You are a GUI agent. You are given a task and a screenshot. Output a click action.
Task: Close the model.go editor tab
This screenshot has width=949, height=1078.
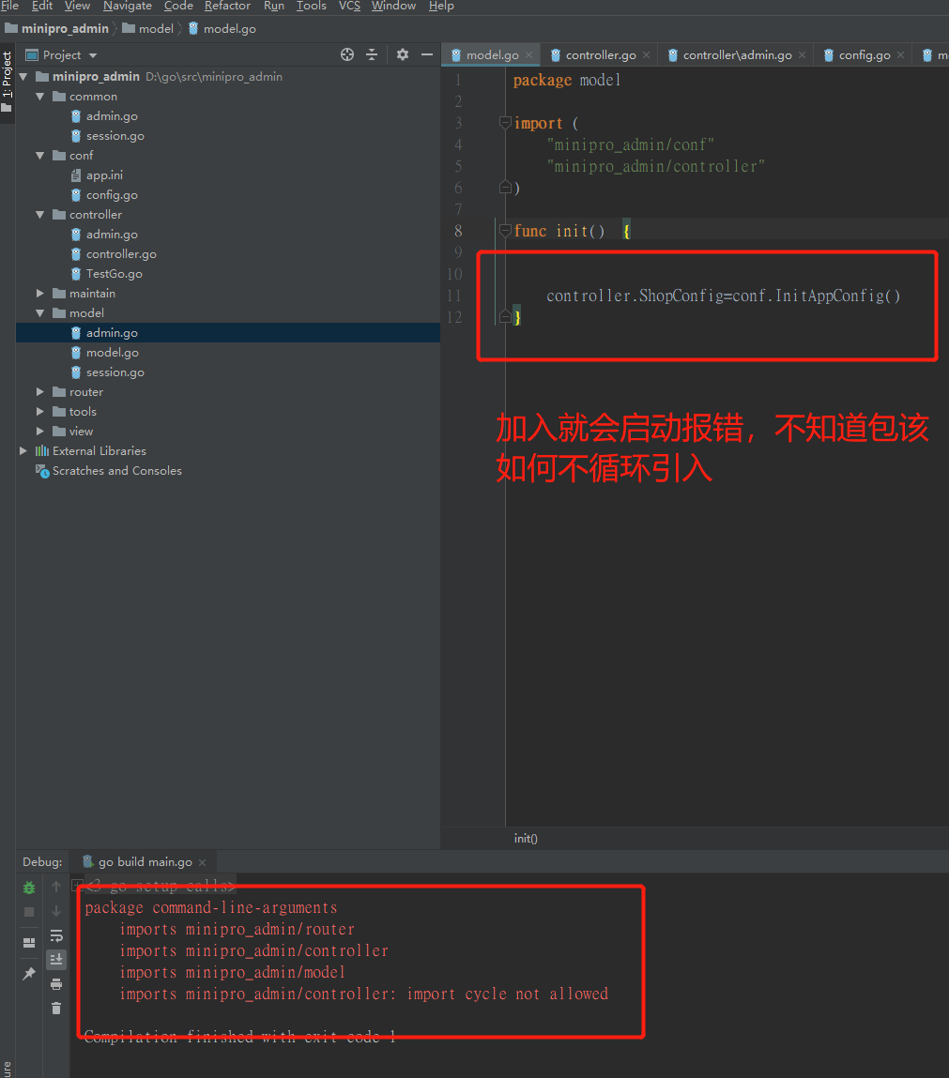(x=528, y=55)
